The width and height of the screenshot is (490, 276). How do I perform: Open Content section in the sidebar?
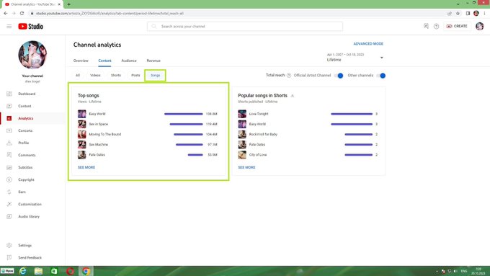click(x=24, y=106)
